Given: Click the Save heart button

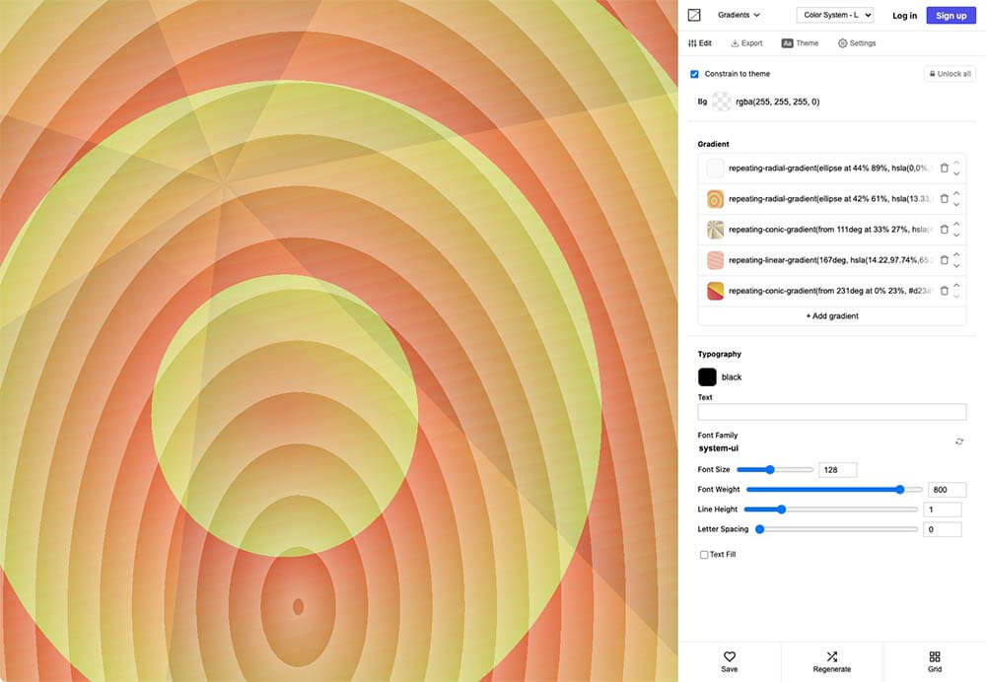Looking at the screenshot, I should (x=730, y=662).
